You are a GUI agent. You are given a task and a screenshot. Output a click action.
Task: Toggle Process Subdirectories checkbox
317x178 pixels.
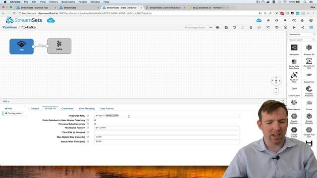(x=95, y=124)
